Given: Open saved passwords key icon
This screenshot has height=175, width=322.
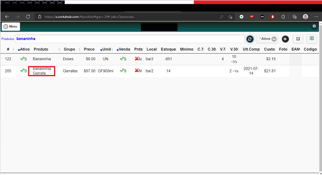Looking at the screenshot, I should pos(221,17).
